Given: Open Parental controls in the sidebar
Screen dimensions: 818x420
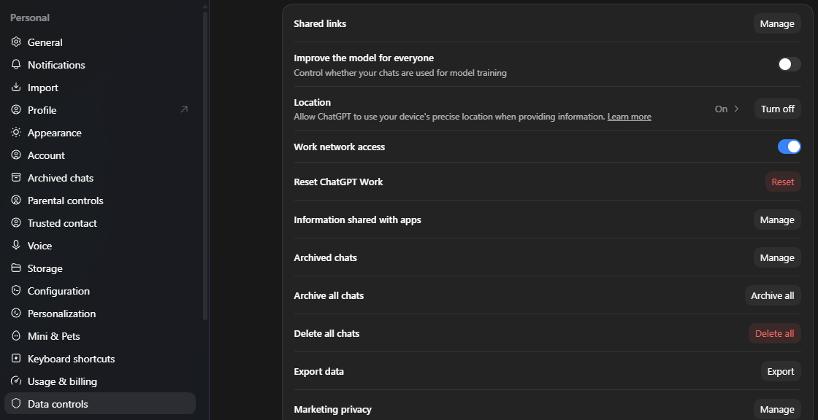Looking at the screenshot, I should (99, 200).
